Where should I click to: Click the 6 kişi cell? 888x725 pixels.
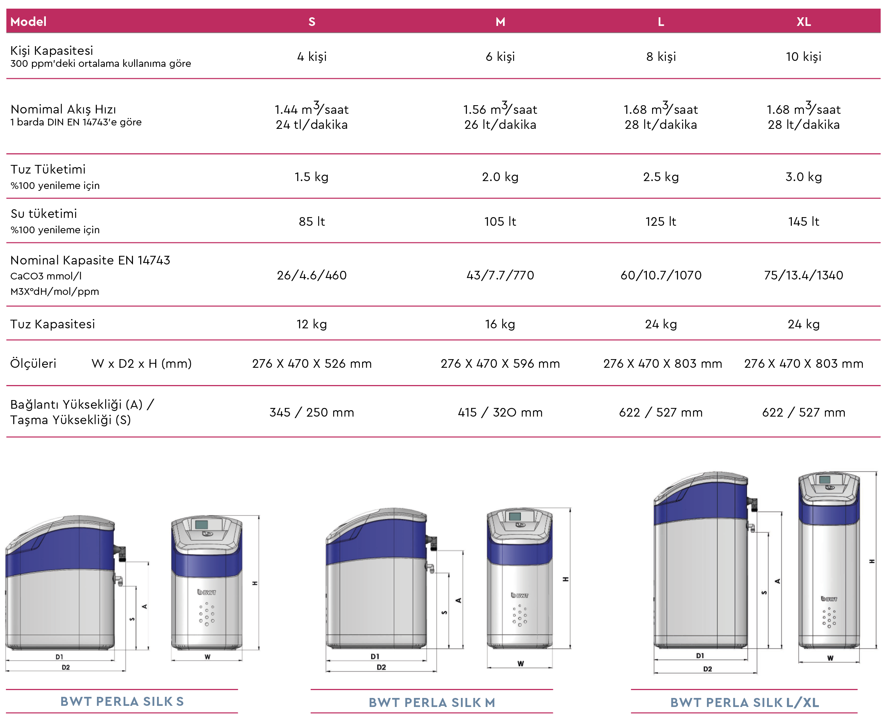(500, 56)
